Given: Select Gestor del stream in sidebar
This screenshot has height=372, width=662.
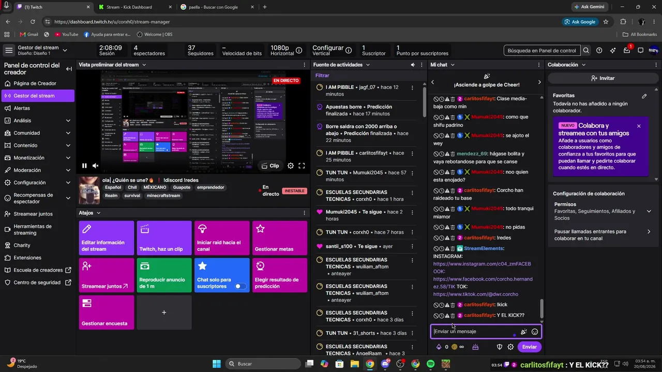Looking at the screenshot, I should click(x=38, y=96).
